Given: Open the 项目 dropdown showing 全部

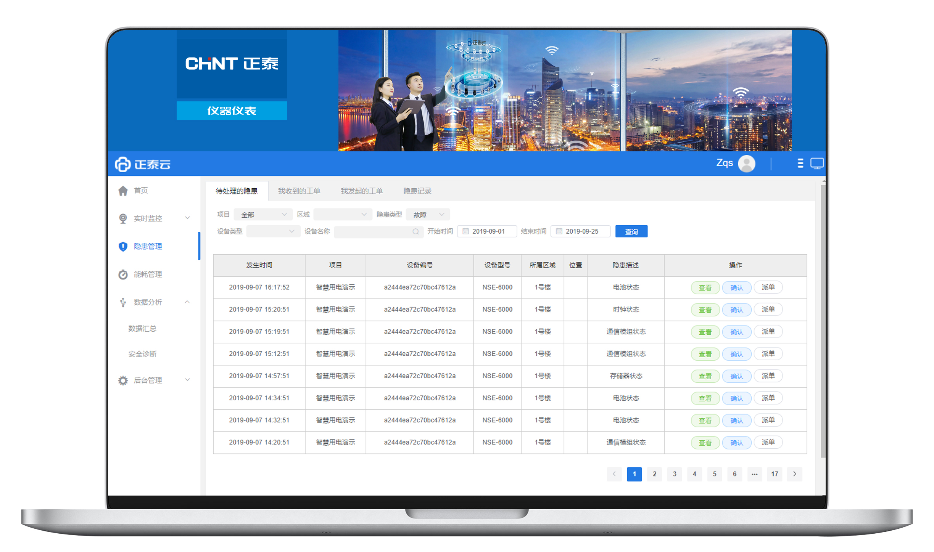Looking at the screenshot, I should pos(263,215).
